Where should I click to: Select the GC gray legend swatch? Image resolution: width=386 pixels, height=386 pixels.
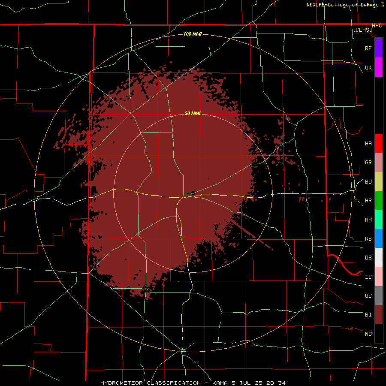(x=379, y=296)
